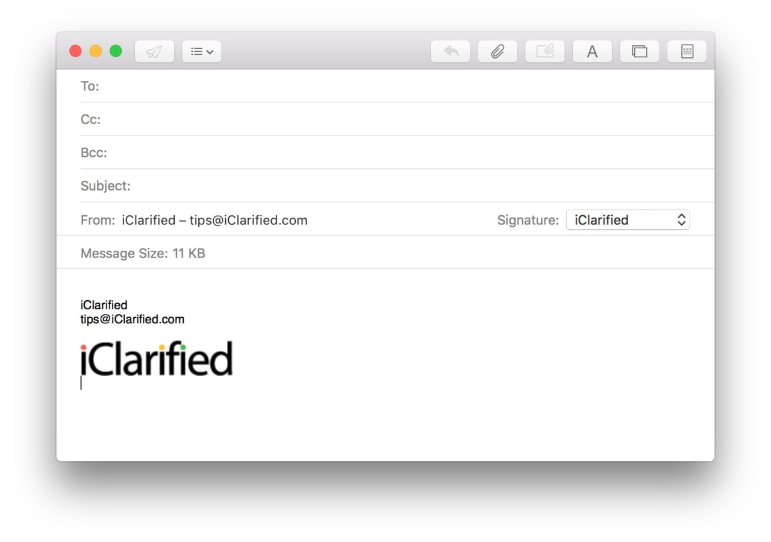Click the Send message paper plane icon
This screenshot has width=771, height=542.
[x=154, y=52]
